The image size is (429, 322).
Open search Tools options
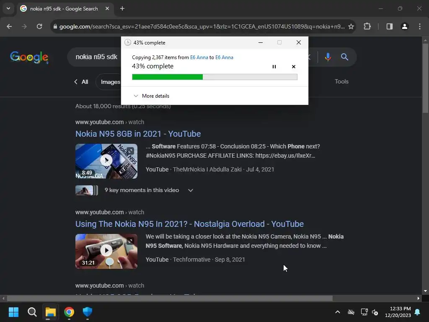point(341,81)
